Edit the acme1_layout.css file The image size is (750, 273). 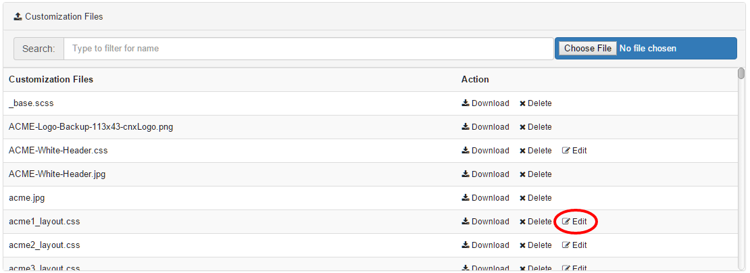pos(574,222)
